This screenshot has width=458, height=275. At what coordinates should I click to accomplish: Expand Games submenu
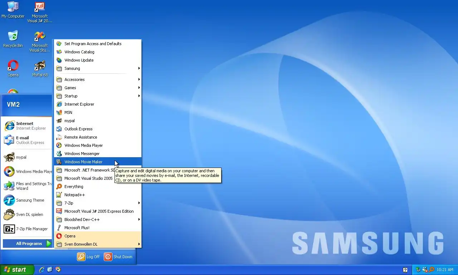(x=98, y=88)
